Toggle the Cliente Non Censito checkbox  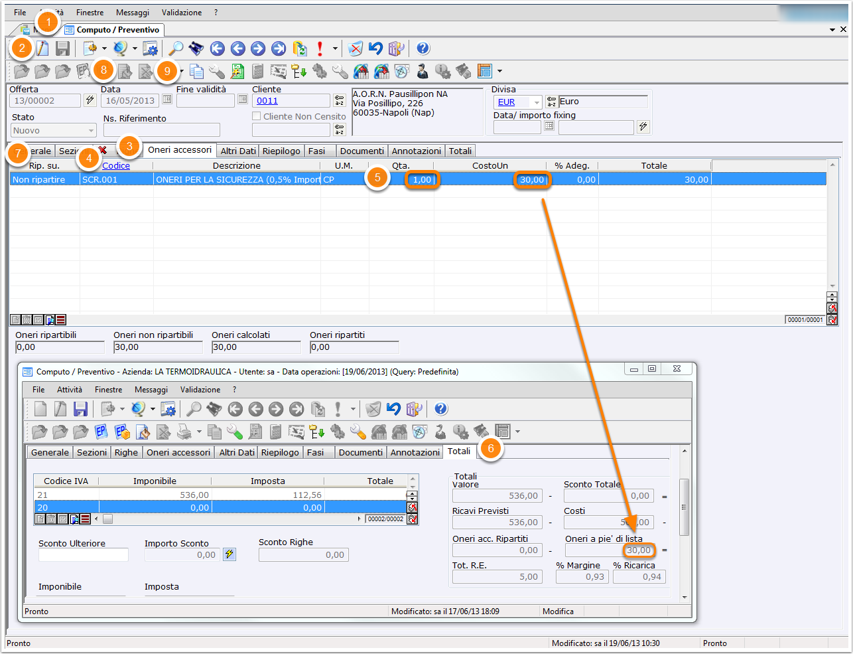(x=256, y=116)
